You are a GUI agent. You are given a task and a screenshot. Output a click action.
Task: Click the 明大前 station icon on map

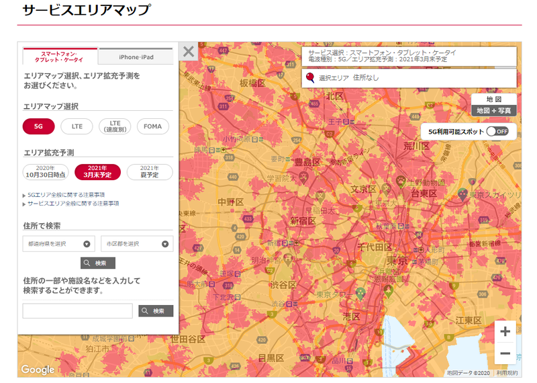tap(211, 284)
